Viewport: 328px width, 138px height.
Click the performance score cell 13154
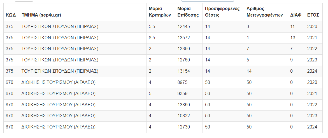184,71
